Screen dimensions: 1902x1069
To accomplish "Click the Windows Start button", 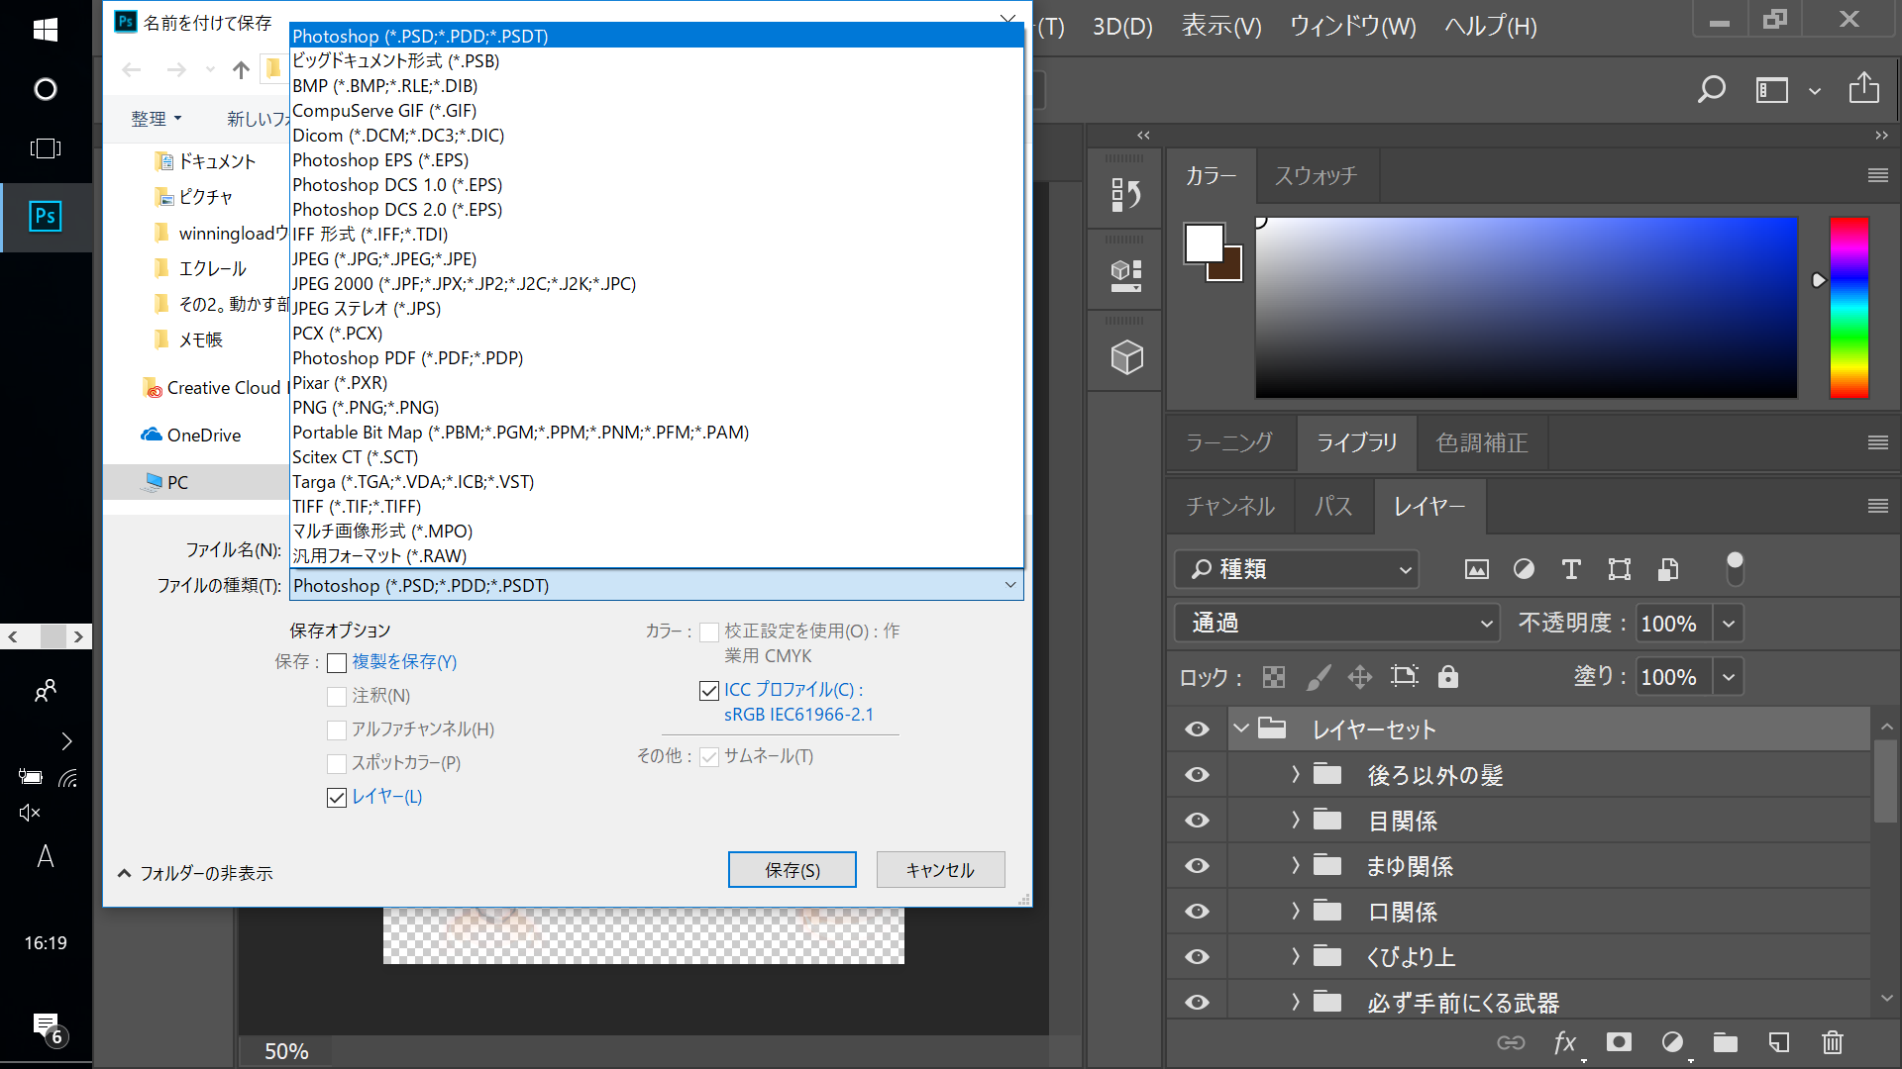I will point(46,30).
